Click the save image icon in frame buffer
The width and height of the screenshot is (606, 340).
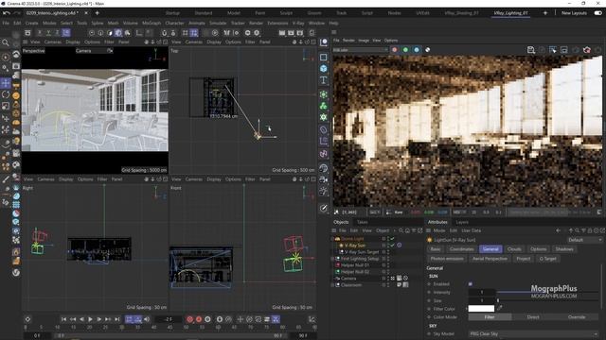point(531,50)
